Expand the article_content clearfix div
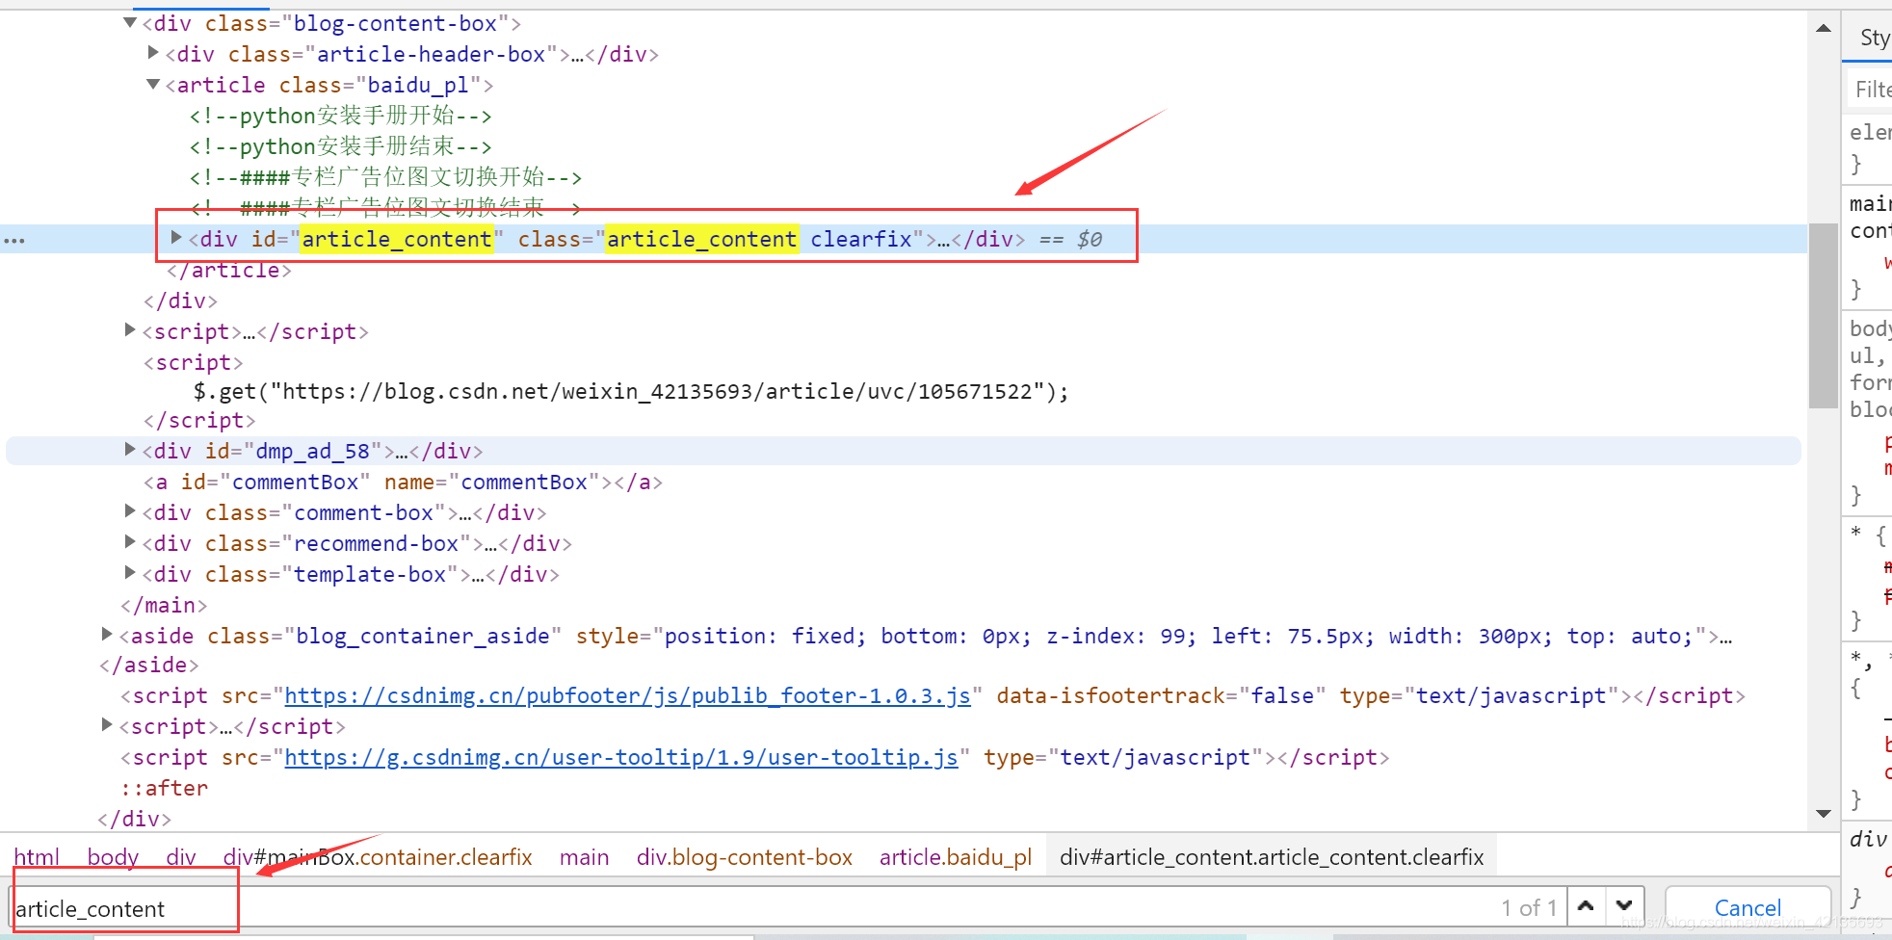The height and width of the screenshot is (940, 1892). pyautogui.click(x=176, y=237)
